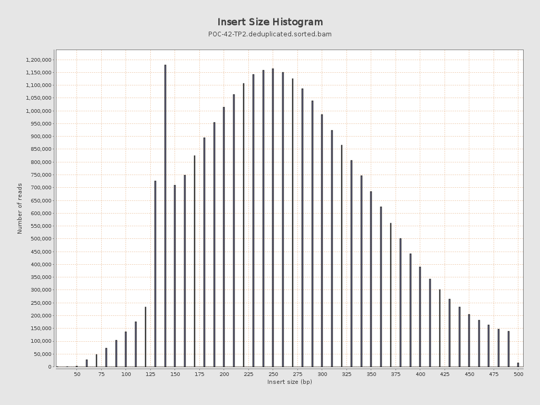Click the y-axis tick value '250,000'
This screenshot has width=540, height=405.
click(x=41, y=303)
